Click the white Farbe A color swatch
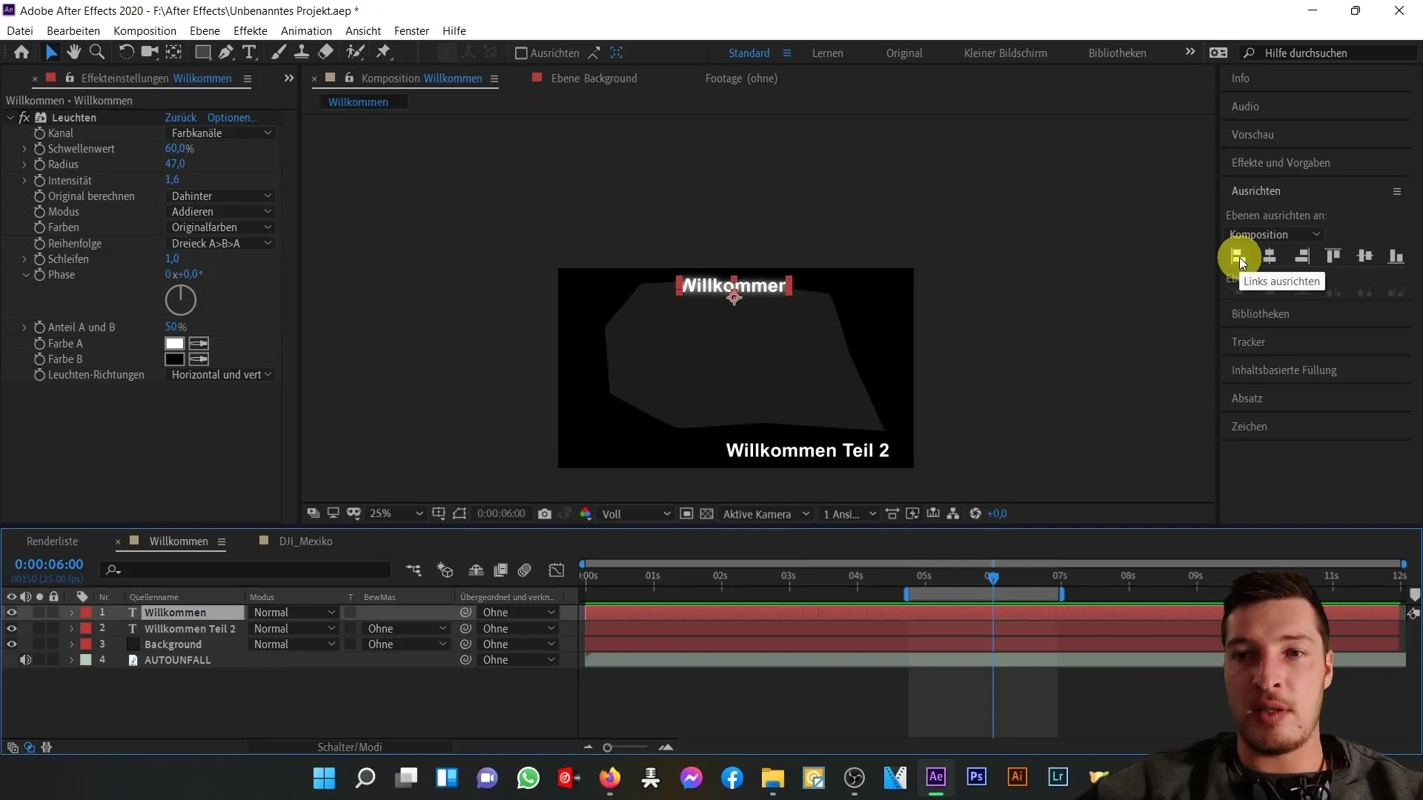This screenshot has height=800, width=1423. click(x=175, y=344)
